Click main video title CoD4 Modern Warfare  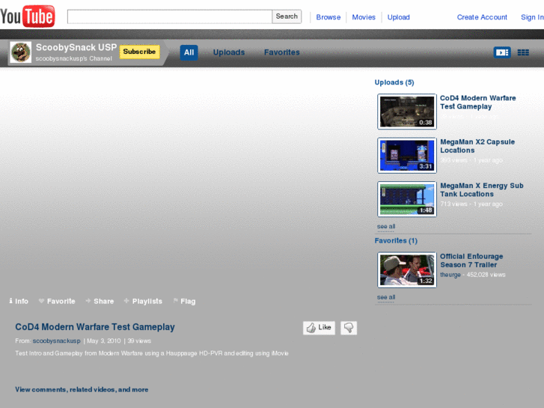tap(95, 327)
